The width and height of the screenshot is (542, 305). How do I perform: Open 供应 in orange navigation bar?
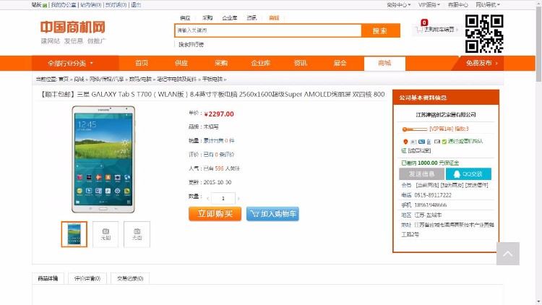point(181,63)
